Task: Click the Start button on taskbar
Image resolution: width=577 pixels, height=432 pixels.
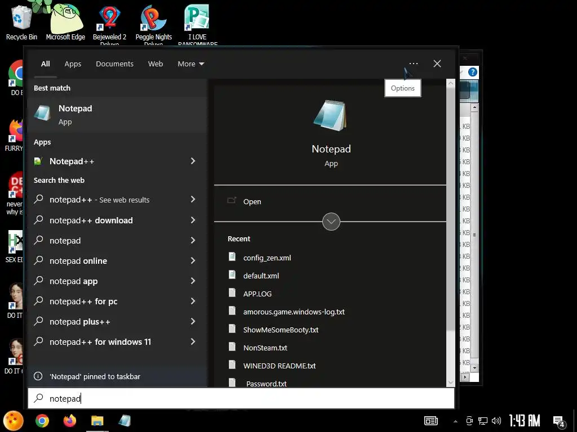Action: [x=14, y=421]
